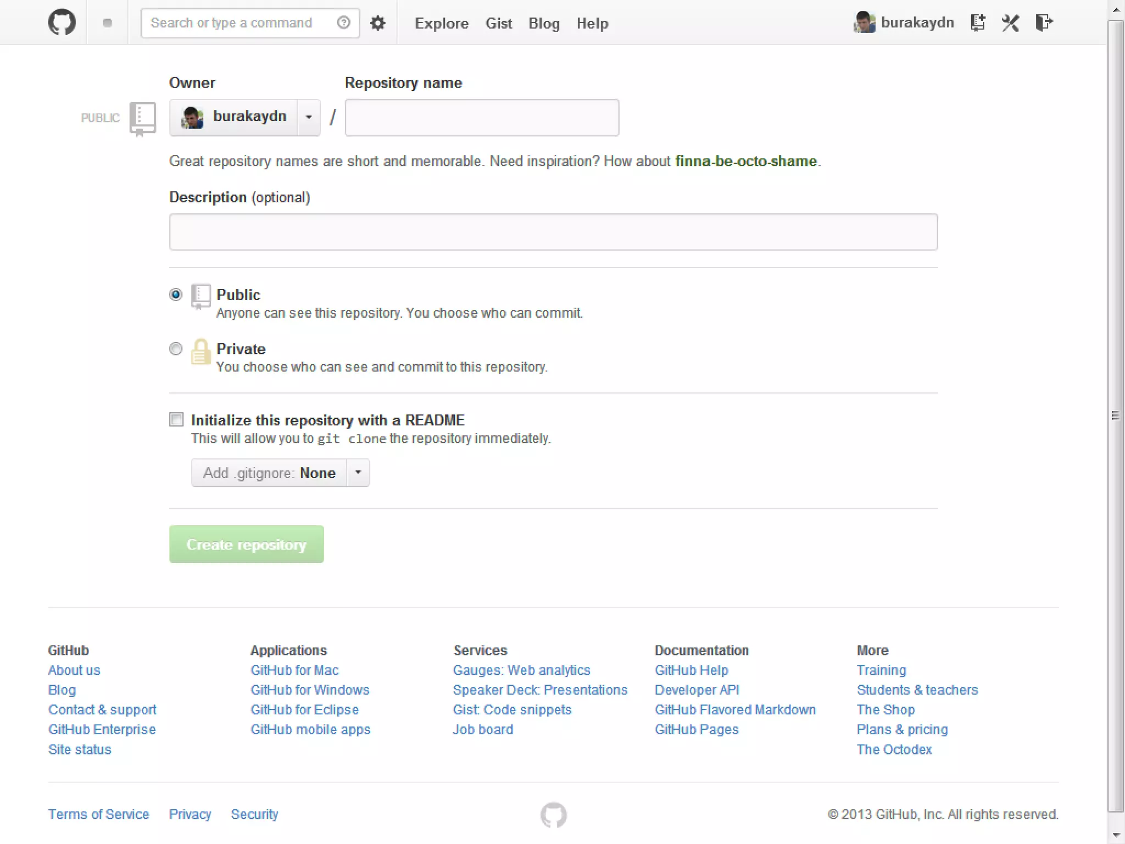
Task: Open Students & teachers link
Action: pyautogui.click(x=917, y=690)
